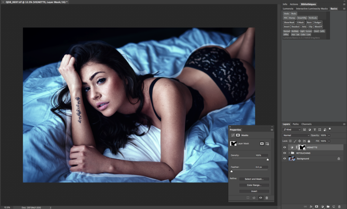
Task: Expand the RETOUCHING layer group
Action: coord(289,153)
